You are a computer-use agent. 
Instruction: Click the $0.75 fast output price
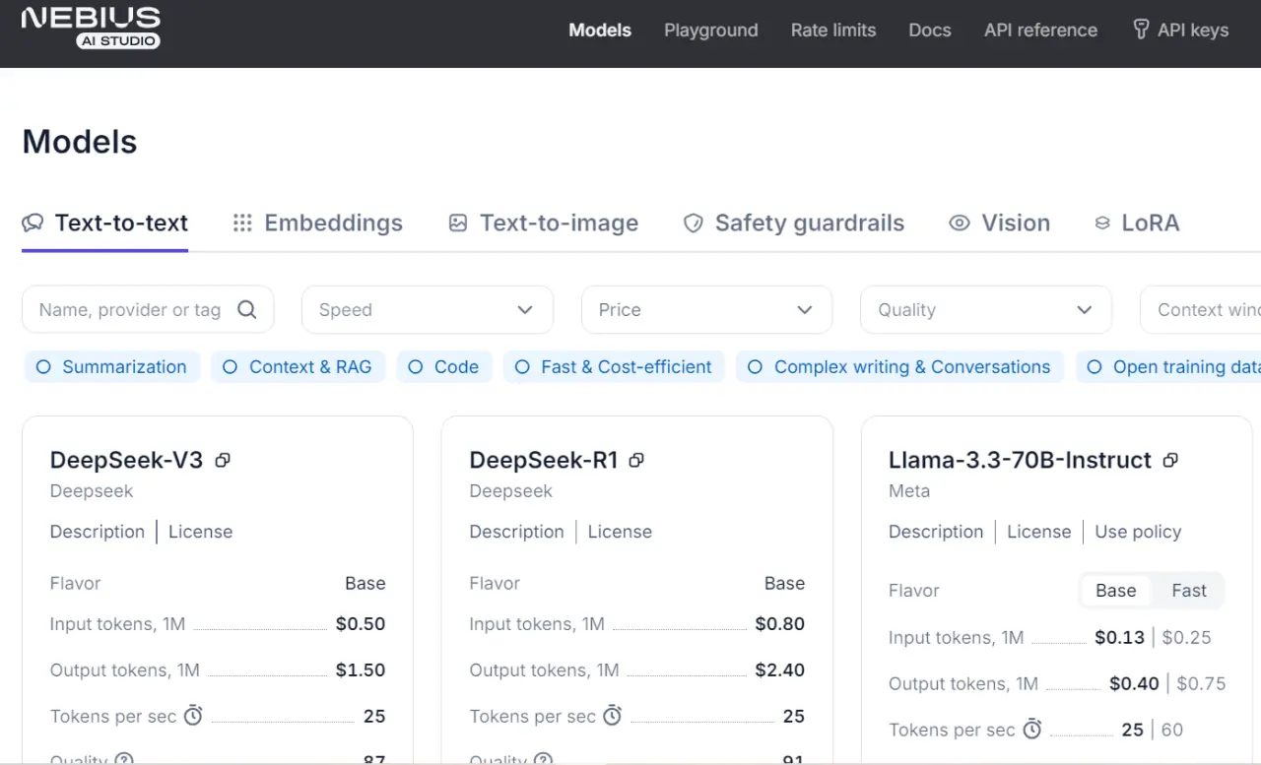click(x=1202, y=684)
